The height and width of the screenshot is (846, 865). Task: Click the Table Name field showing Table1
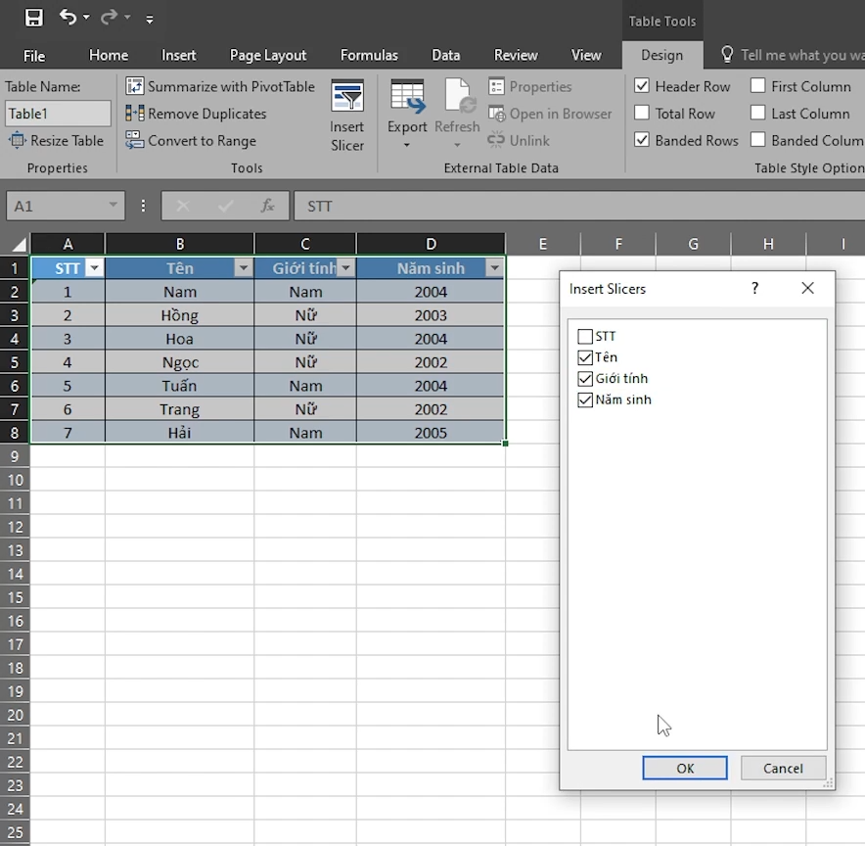[57, 113]
